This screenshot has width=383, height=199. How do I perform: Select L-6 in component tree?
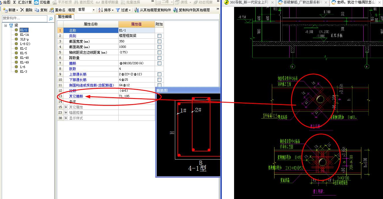(x=23, y=67)
